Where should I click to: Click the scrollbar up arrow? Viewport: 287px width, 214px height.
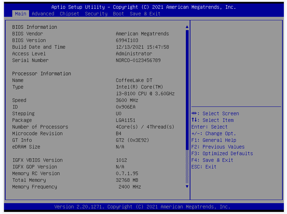pos(187,27)
